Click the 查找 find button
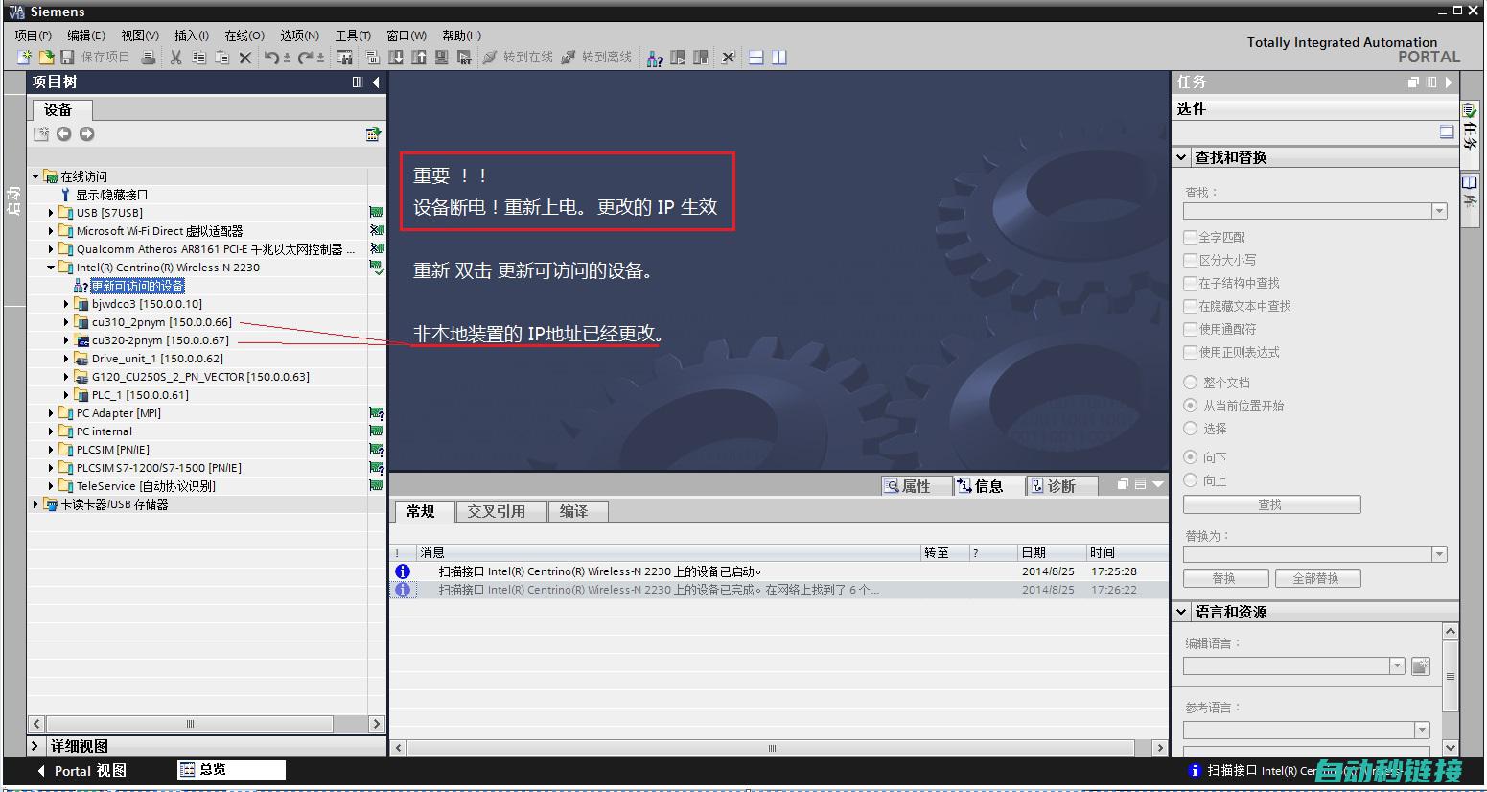Viewport: 1487px width, 792px height. pyautogui.click(x=1271, y=504)
